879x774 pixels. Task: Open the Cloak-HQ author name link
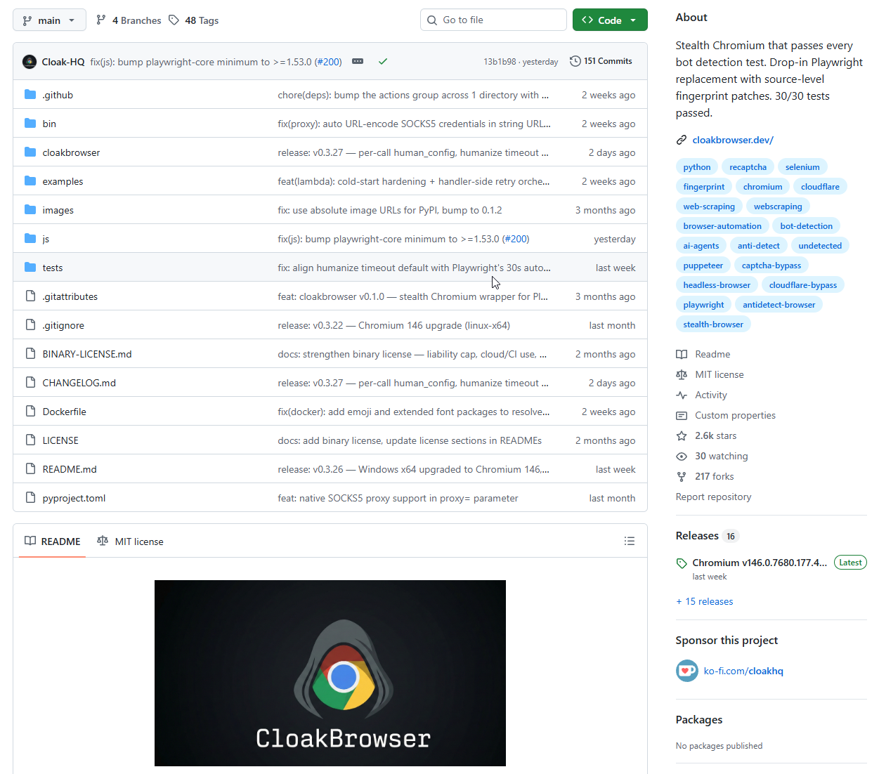[63, 62]
